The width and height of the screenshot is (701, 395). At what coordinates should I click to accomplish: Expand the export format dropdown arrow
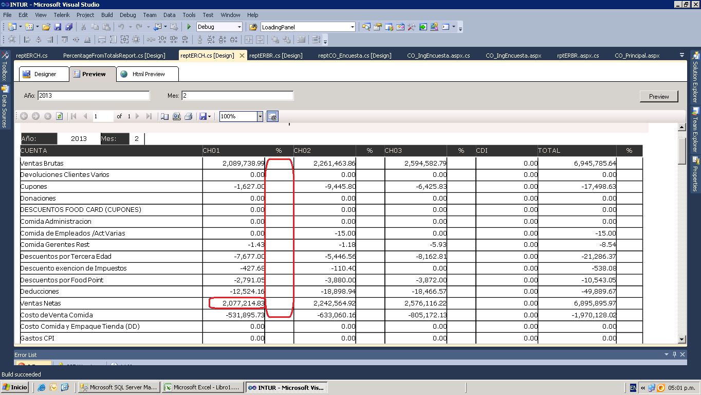coord(210,117)
